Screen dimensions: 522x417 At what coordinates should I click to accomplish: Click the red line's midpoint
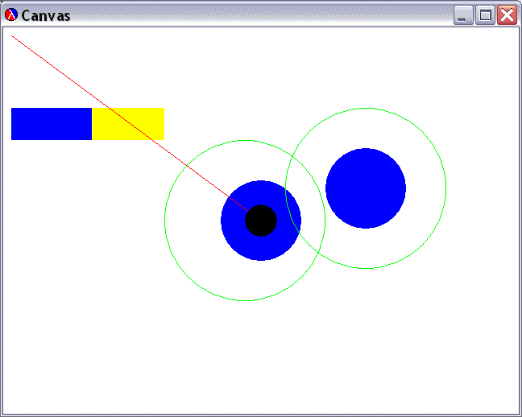click(x=130, y=122)
